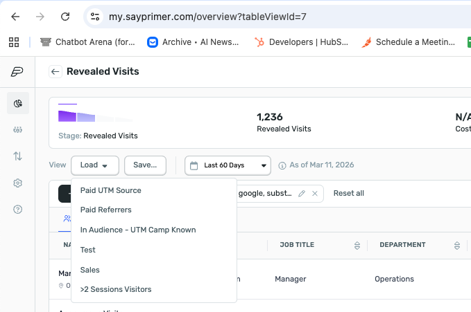Click the Save... button
The width and height of the screenshot is (471, 312).
pos(145,165)
